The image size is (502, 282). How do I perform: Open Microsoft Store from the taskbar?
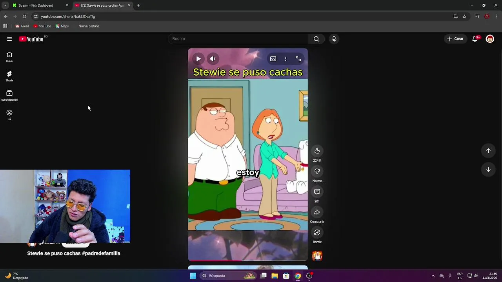(x=286, y=276)
